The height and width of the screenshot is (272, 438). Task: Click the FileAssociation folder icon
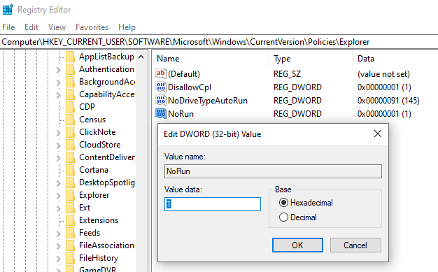click(x=71, y=245)
